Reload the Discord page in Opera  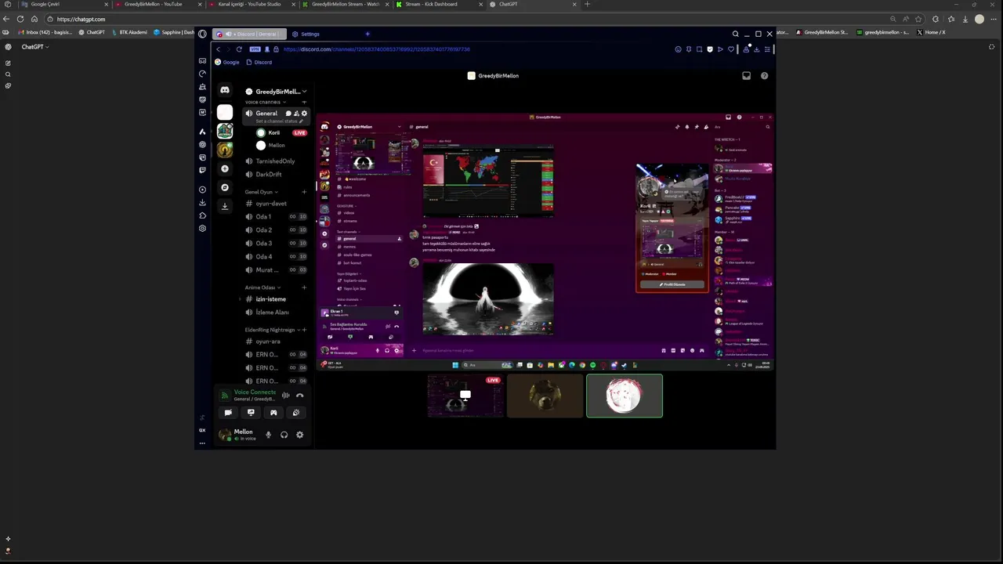(239, 49)
